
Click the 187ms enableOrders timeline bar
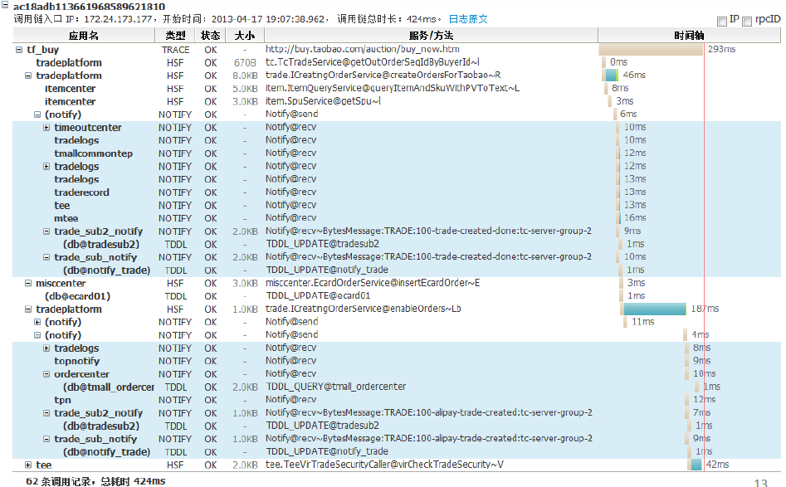click(x=655, y=309)
